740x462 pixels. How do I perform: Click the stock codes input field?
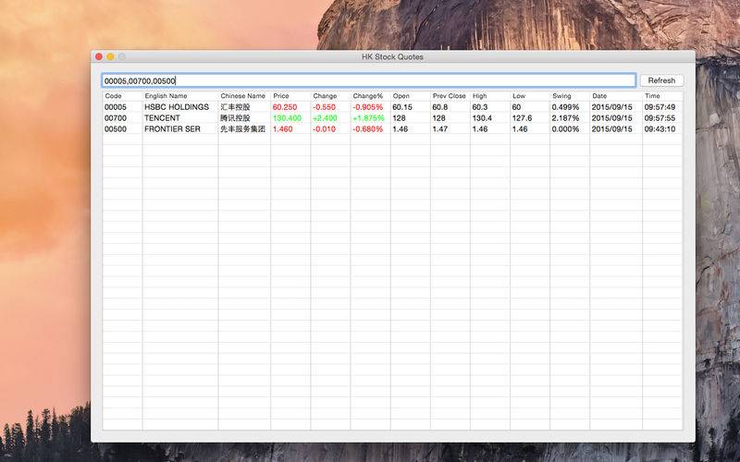click(x=368, y=80)
